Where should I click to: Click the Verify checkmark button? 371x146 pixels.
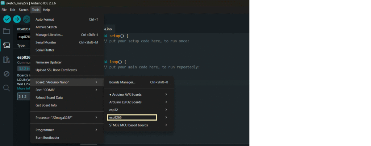click(x=7, y=19)
